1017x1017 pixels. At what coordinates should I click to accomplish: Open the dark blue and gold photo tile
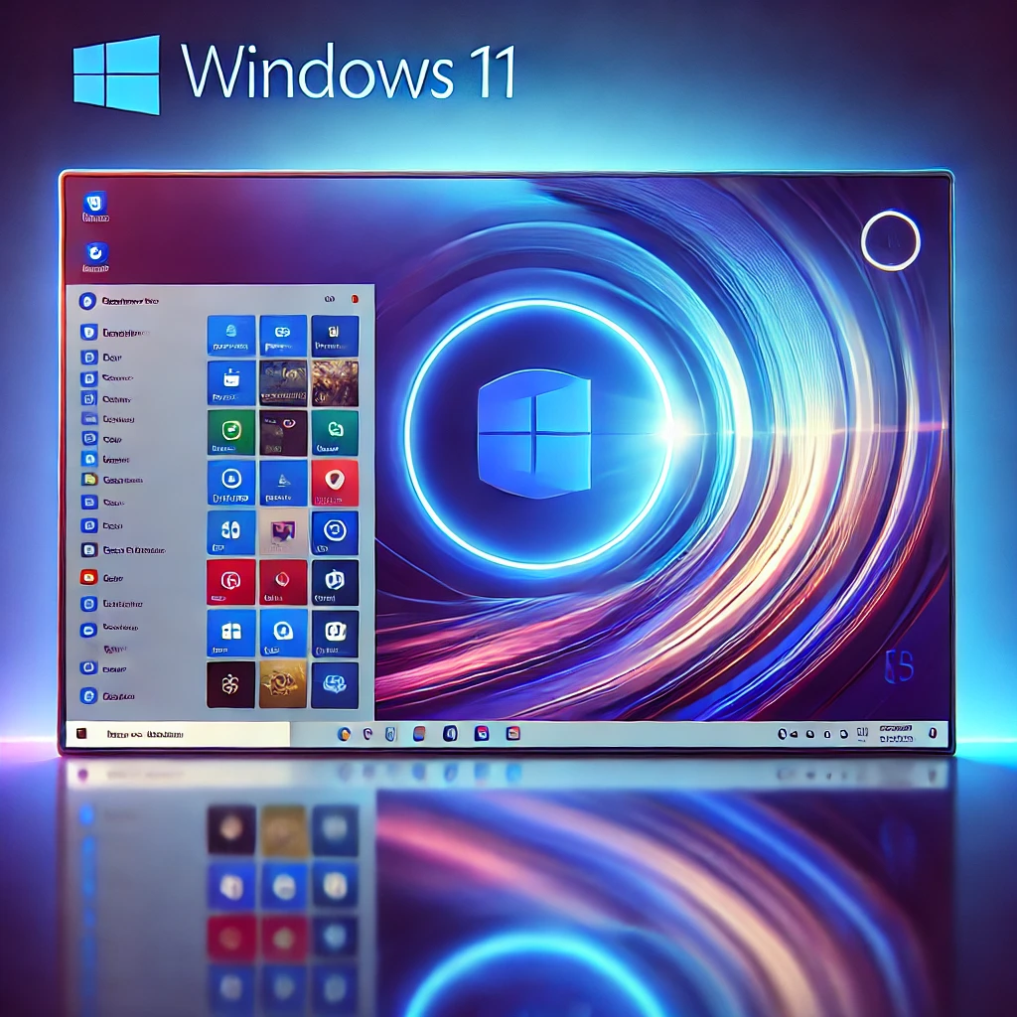pos(283,383)
